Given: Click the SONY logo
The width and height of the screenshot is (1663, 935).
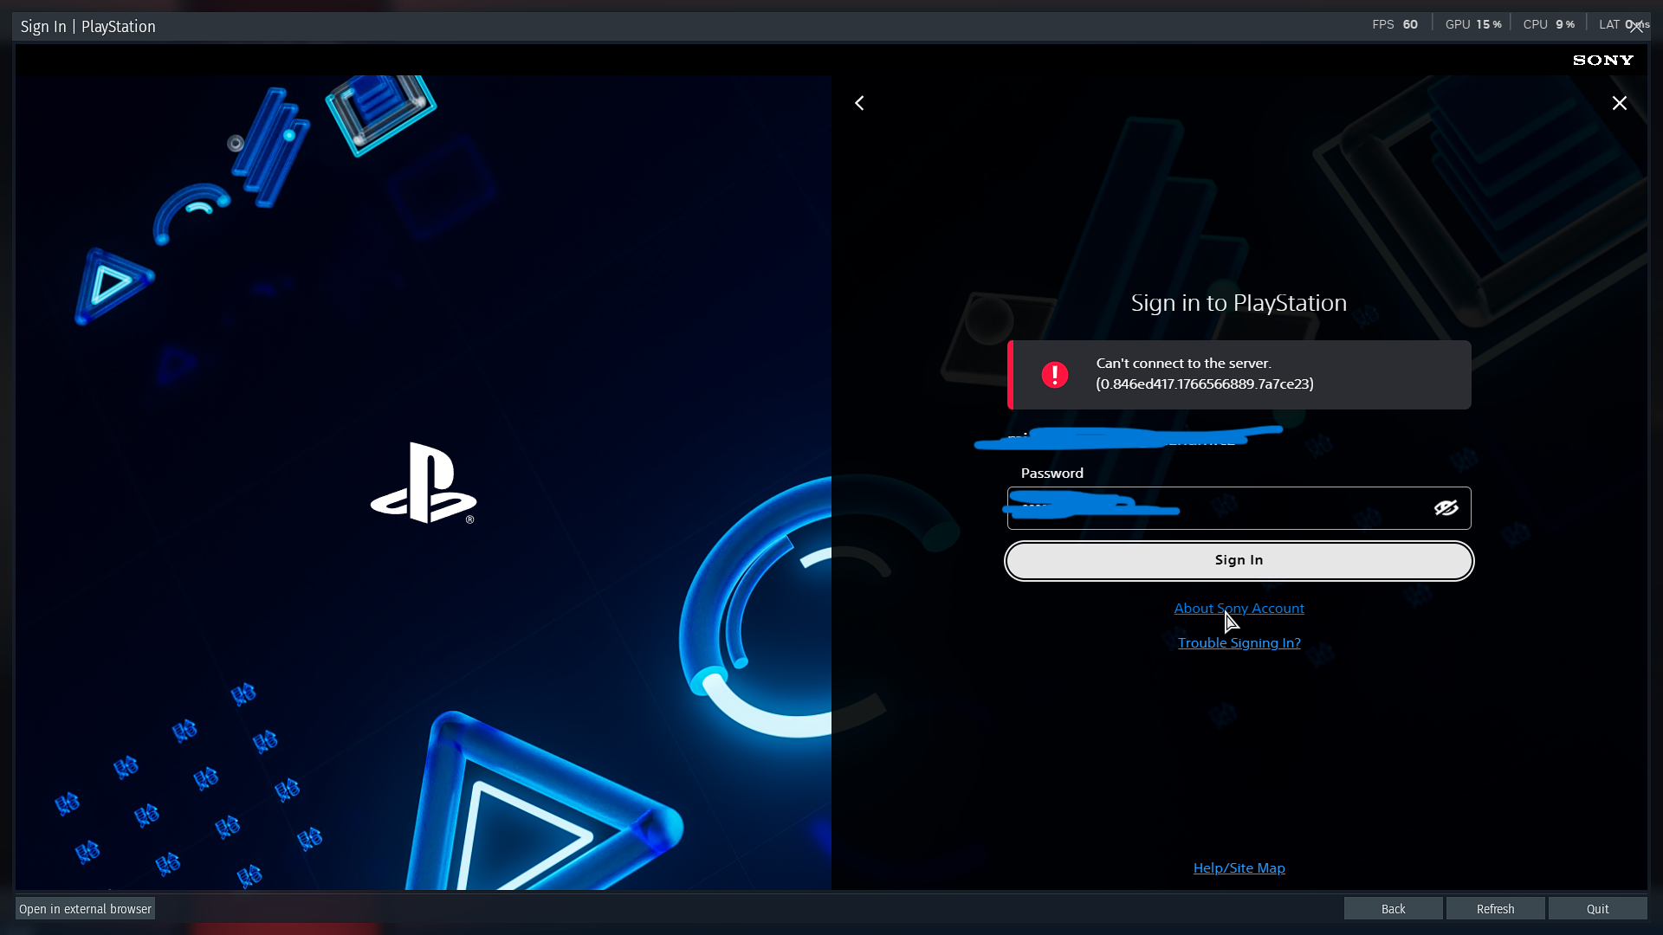Looking at the screenshot, I should 1602,60.
